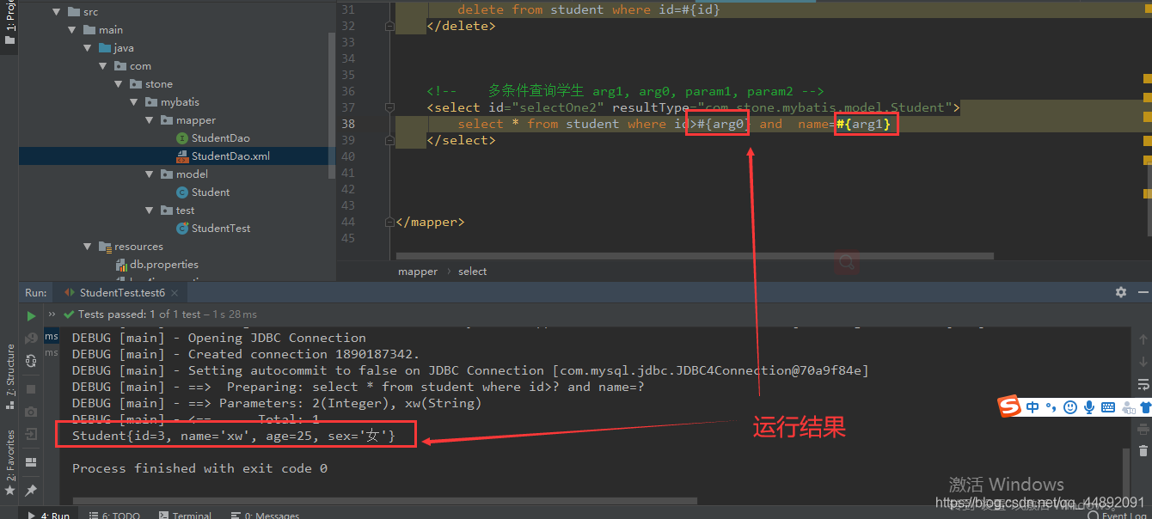Screen dimensions: 1152x519
Task: Toggle soft-wrap in console
Action: pos(1143,384)
